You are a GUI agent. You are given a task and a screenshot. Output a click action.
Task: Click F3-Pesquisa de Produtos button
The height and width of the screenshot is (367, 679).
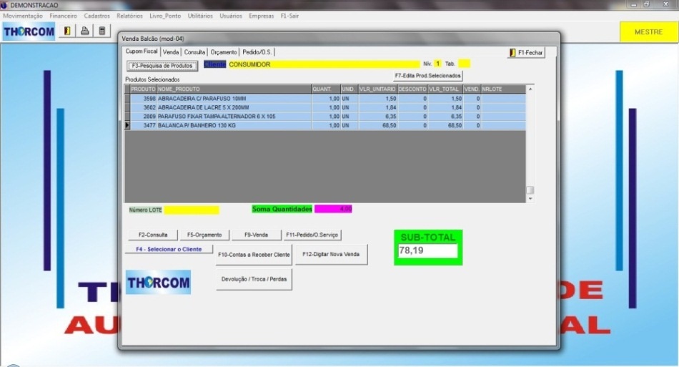coord(162,66)
